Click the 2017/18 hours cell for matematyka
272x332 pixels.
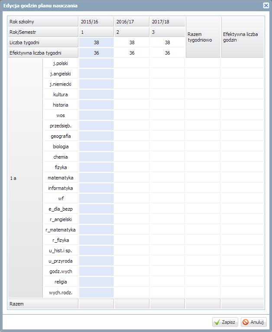click(167, 177)
